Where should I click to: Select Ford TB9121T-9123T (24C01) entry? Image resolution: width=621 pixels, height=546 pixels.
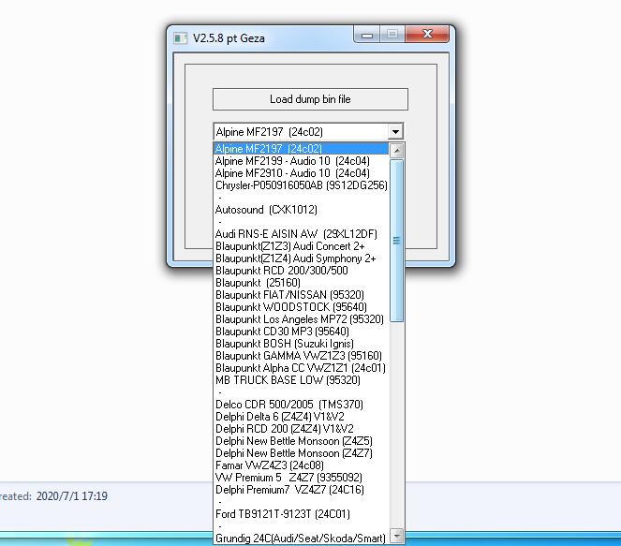282,514
